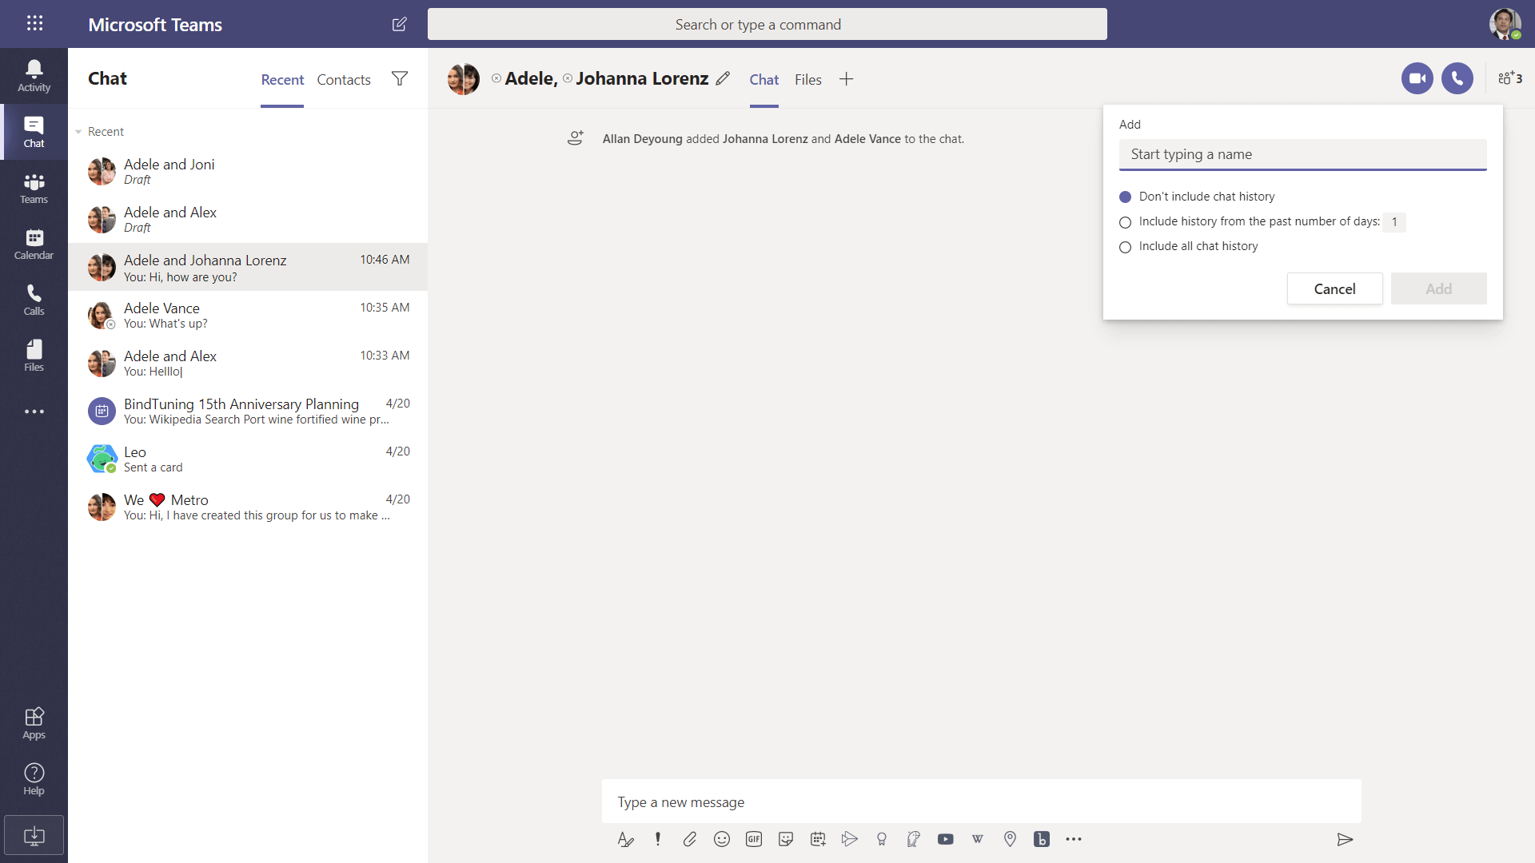Select Don't include chat history

[1125, 197]
